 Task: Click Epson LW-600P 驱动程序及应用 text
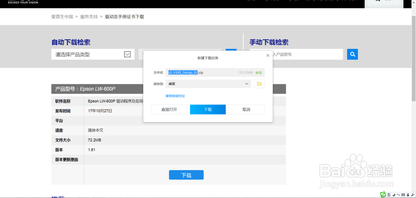coord(115,101)
